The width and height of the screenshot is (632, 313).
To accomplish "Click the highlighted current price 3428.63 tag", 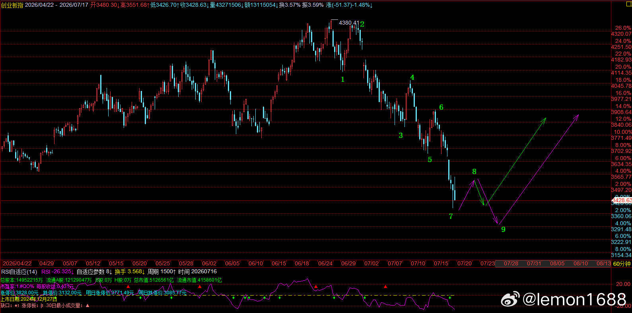I will tap(621, 201).
